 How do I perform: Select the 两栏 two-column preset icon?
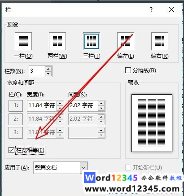[57, 41]
